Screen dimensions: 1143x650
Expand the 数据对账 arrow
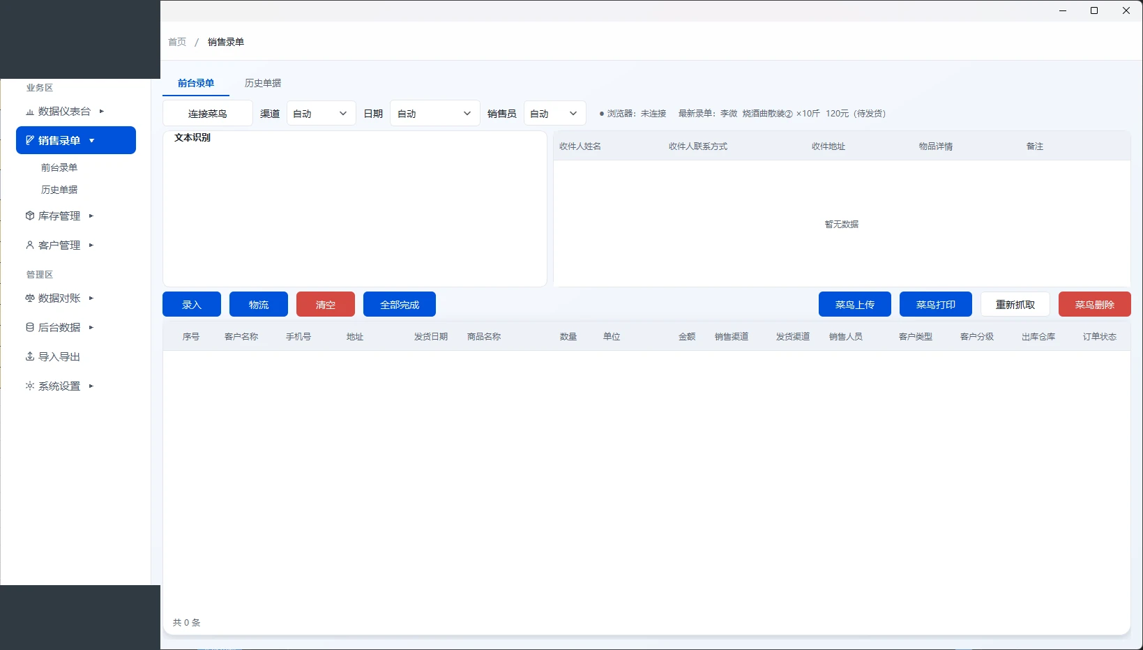(91, 298)
